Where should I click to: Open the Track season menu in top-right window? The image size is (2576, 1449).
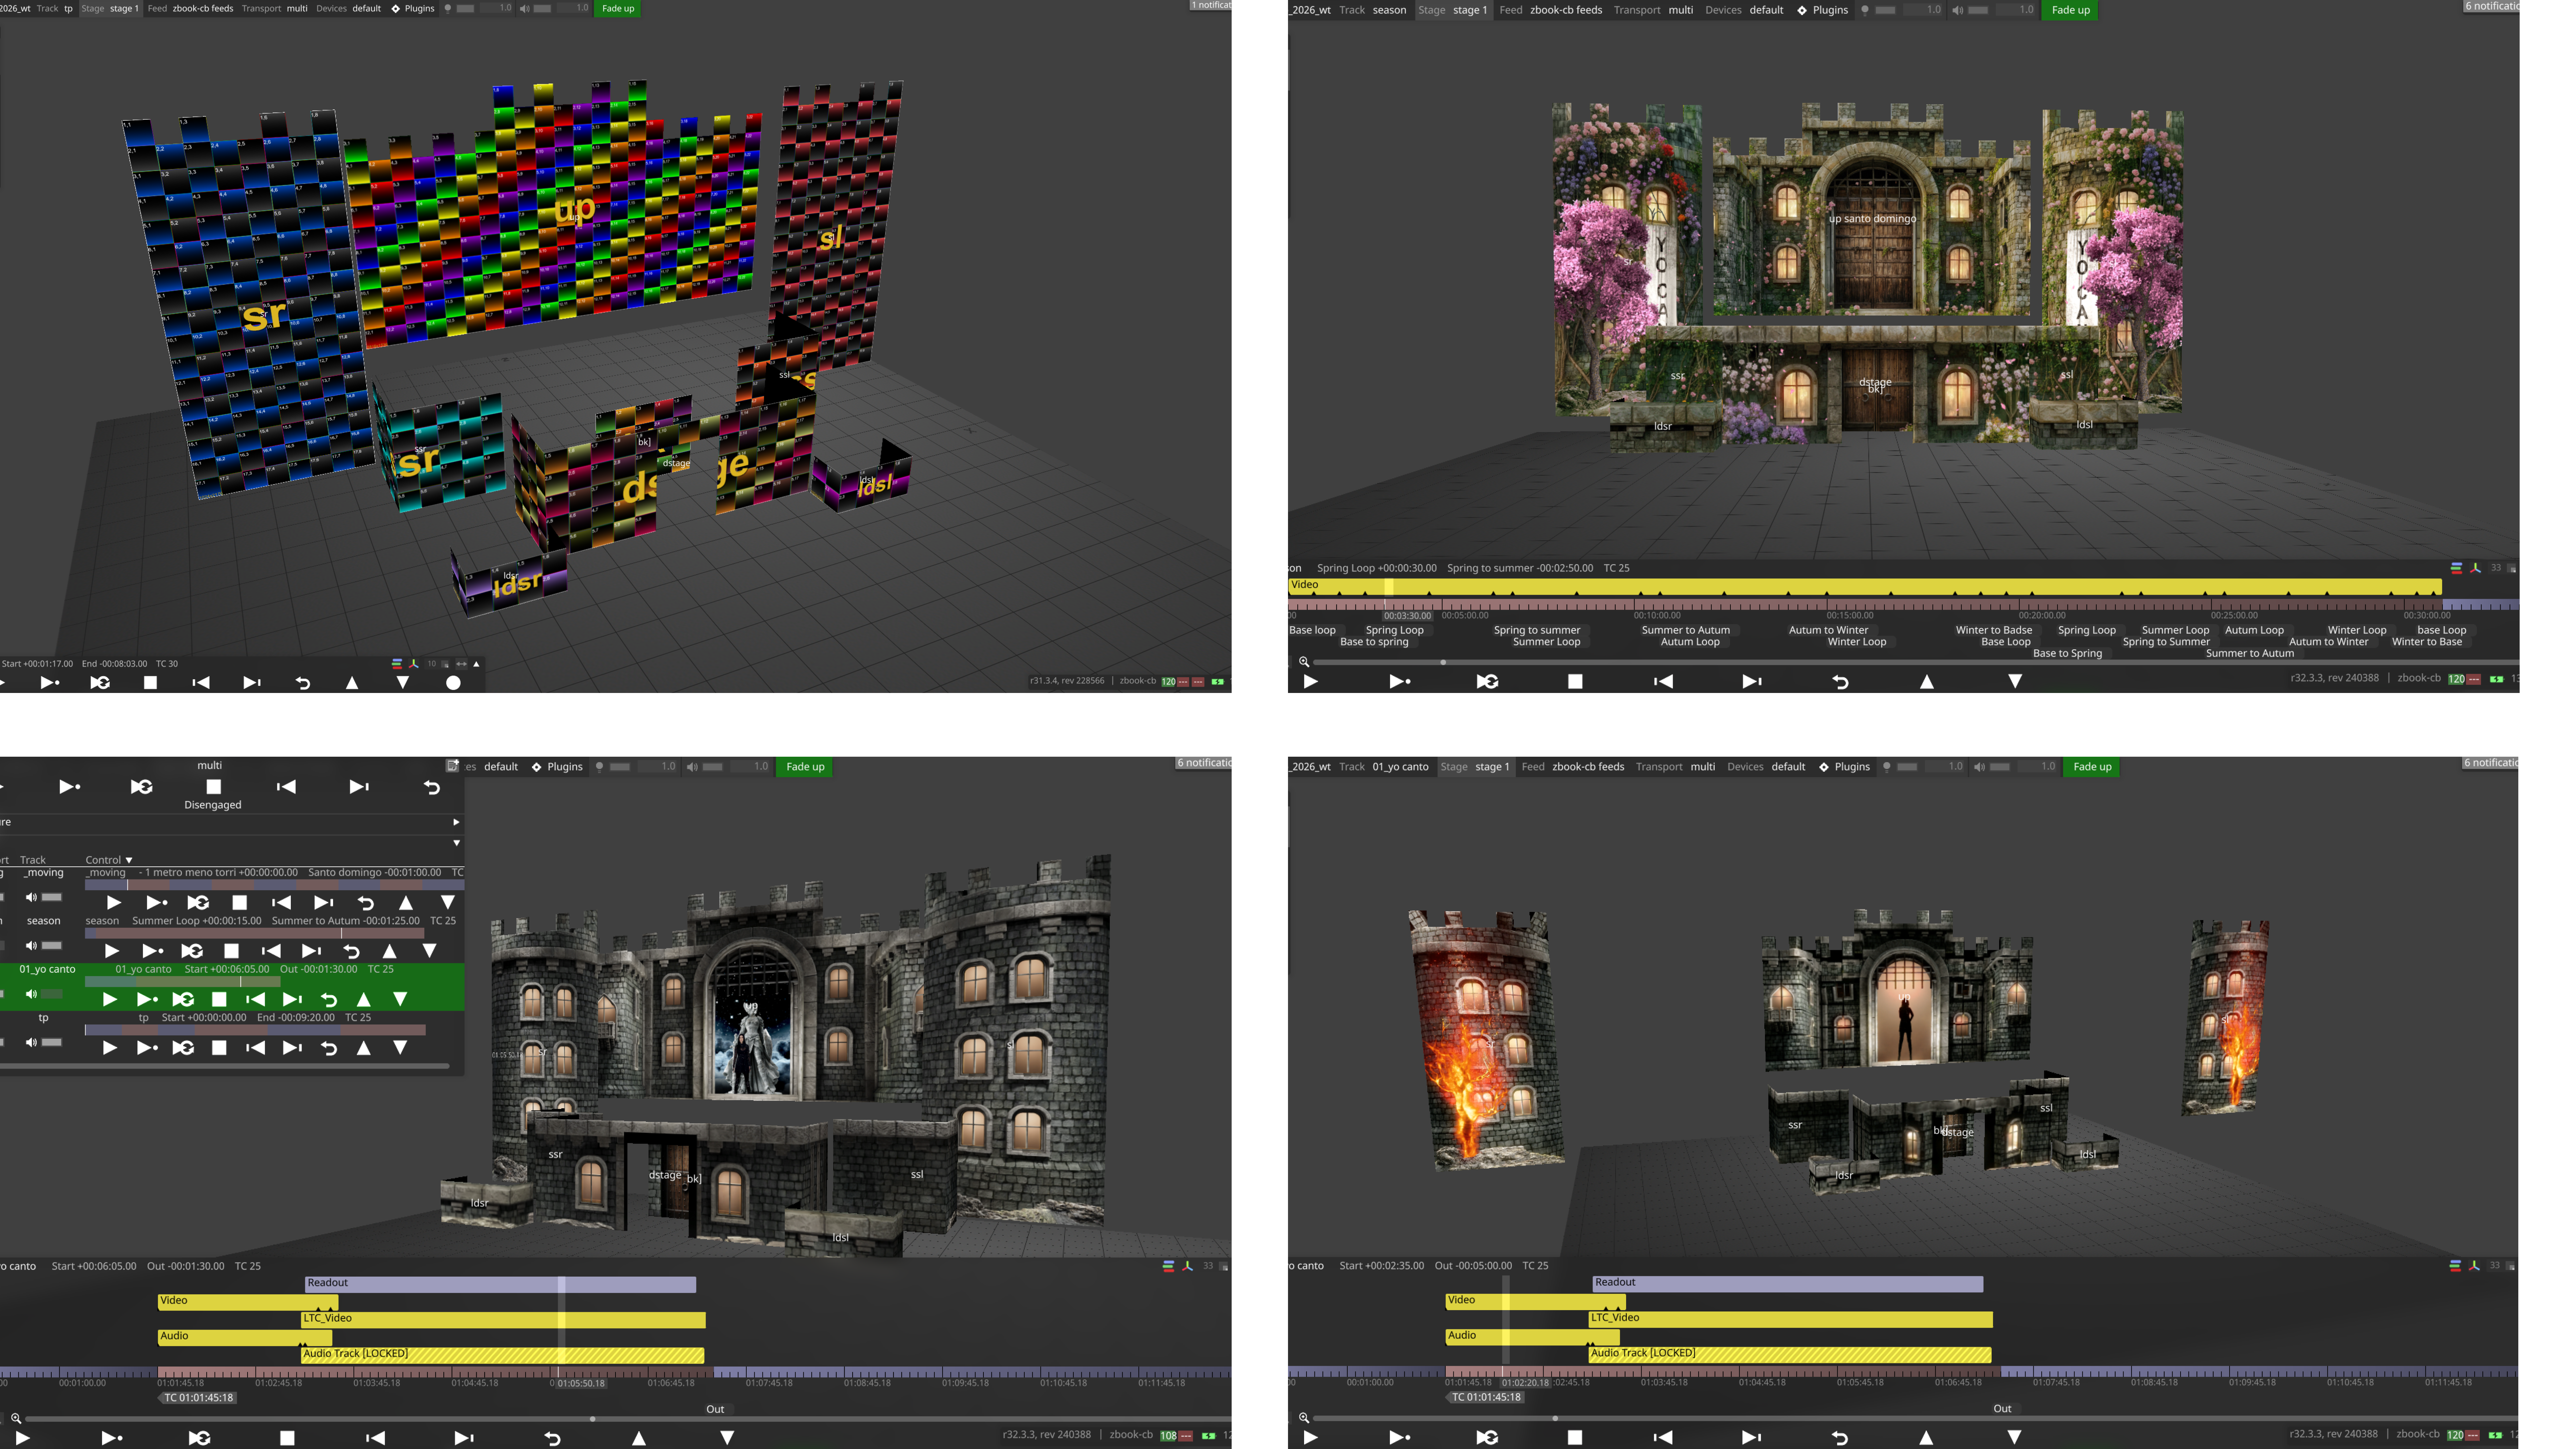[x=1373, y=10]
